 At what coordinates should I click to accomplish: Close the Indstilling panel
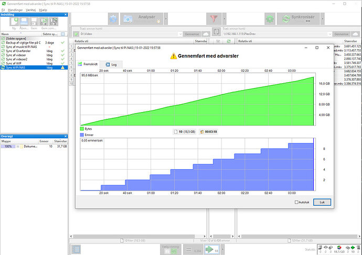tap(66, 15)
